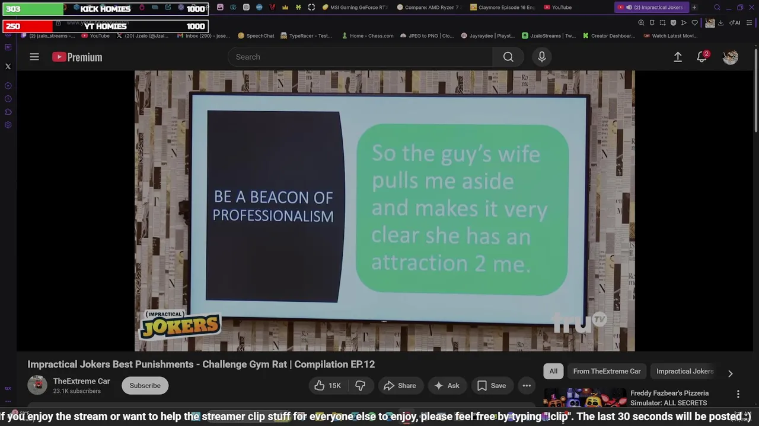Image resolution: width=759 pixels, height=426 pixels.
Task: Open the sidebar settings gear icon
Action: click(8, 125)
